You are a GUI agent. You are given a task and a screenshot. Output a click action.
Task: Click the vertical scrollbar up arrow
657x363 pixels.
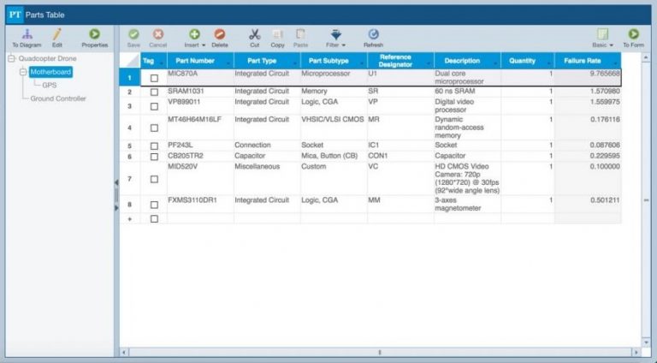click(x=646, y=57)
